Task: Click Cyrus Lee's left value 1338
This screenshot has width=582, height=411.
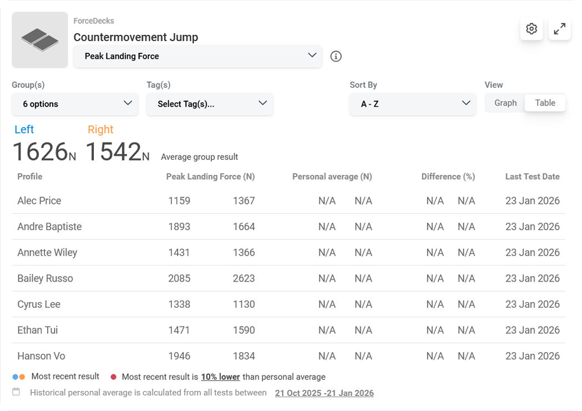Action: pyautogui.click(x=179, y=304)
